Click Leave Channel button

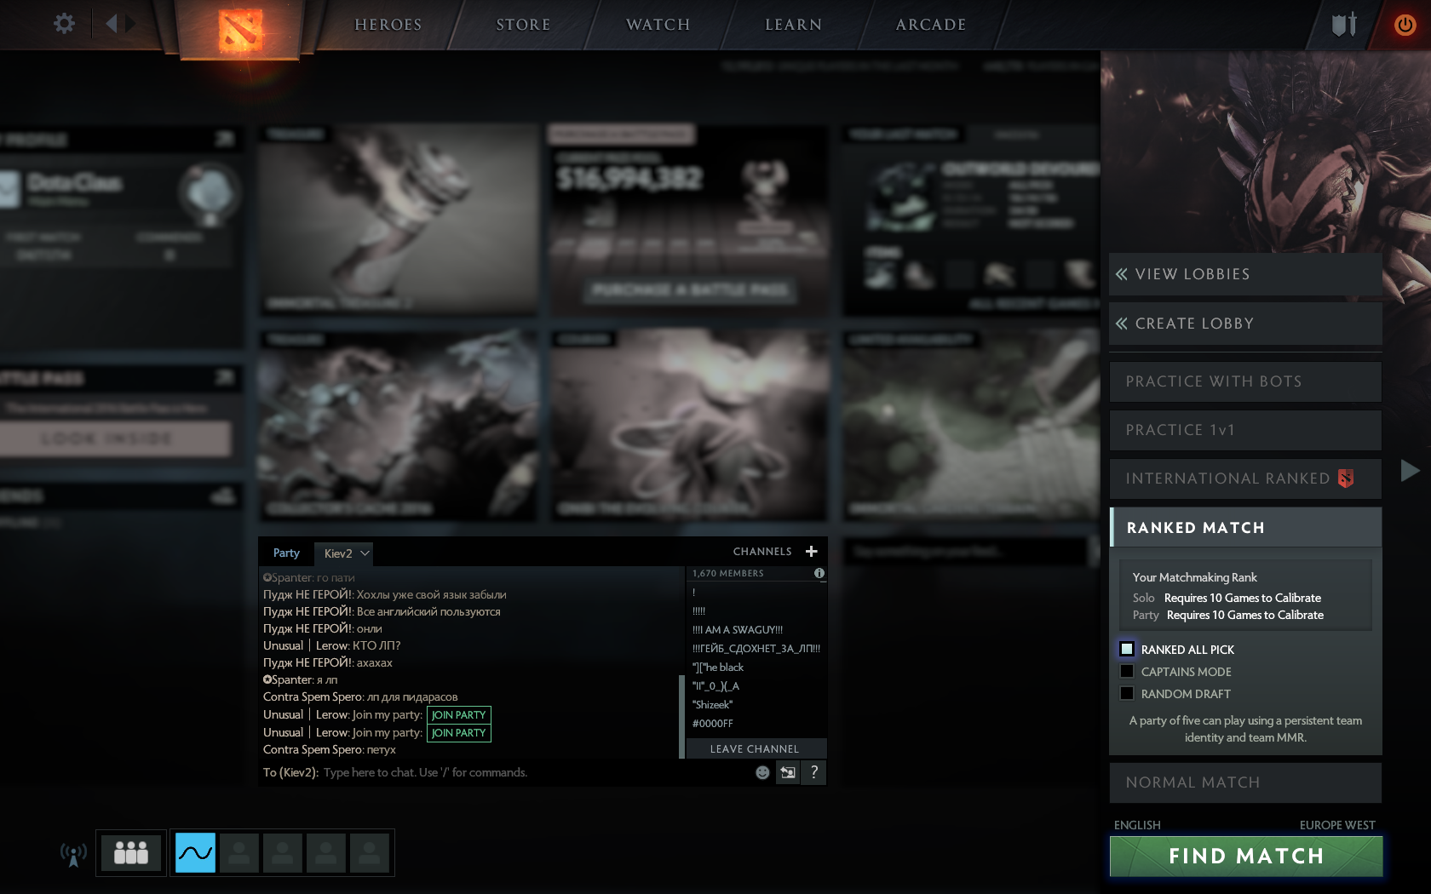(755, 749)
